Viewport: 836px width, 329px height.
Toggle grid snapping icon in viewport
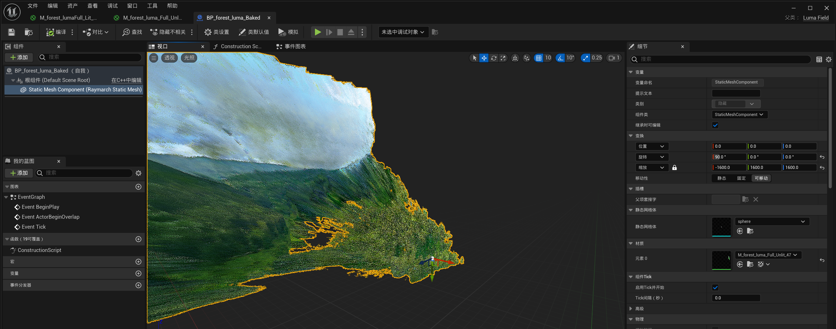(x=538, y=58)
